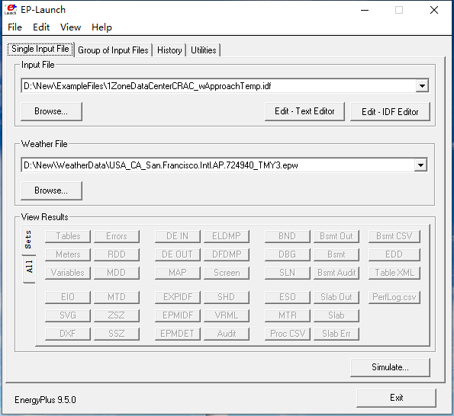The height and width of the screenshot is (416, 454).
Task: Open the Tables results button
Action: (x=68, y=236)
